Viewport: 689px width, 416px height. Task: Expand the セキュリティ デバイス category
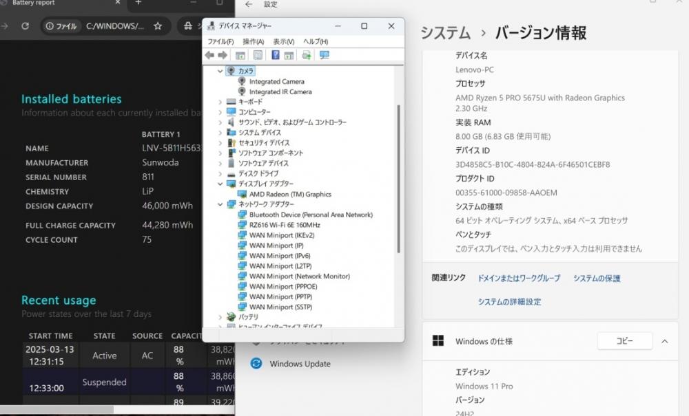[220, 142]
